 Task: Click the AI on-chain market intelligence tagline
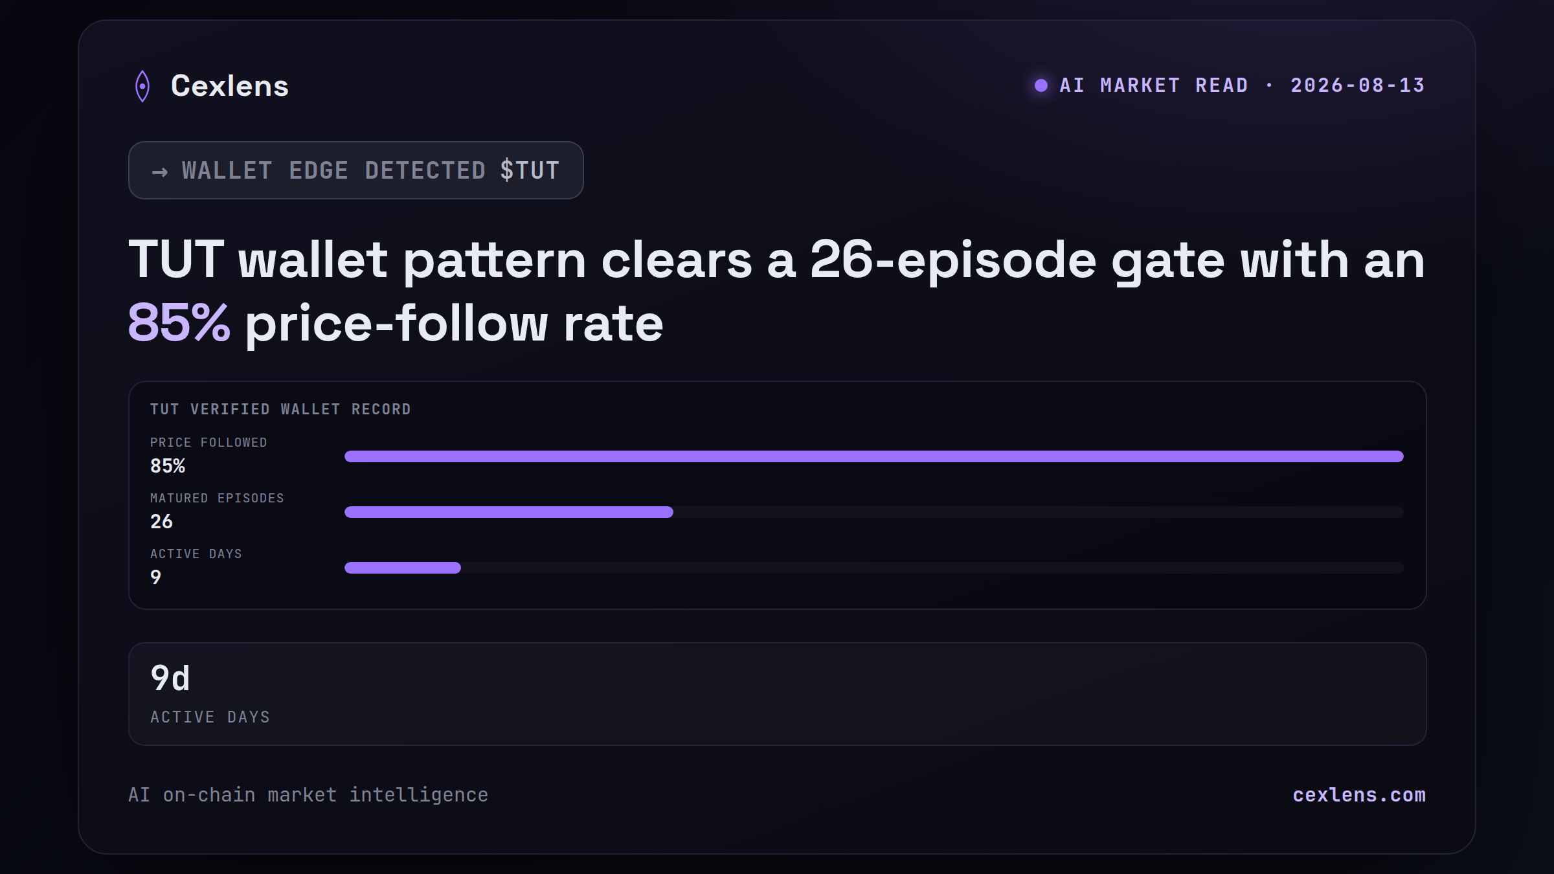coord(308,795)
